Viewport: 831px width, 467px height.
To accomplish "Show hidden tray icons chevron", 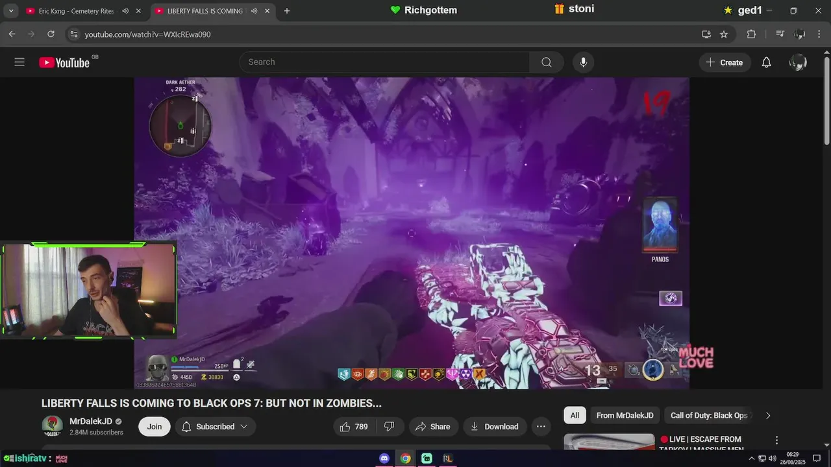I will click(x=752, y=459).
